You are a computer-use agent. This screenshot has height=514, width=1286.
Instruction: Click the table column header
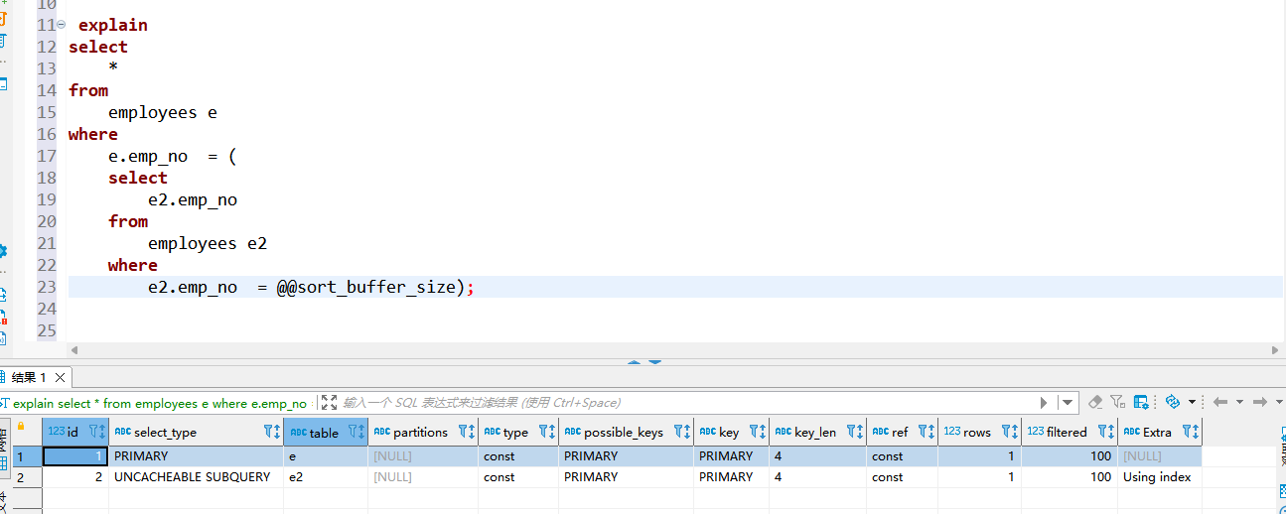click(324, 433)
